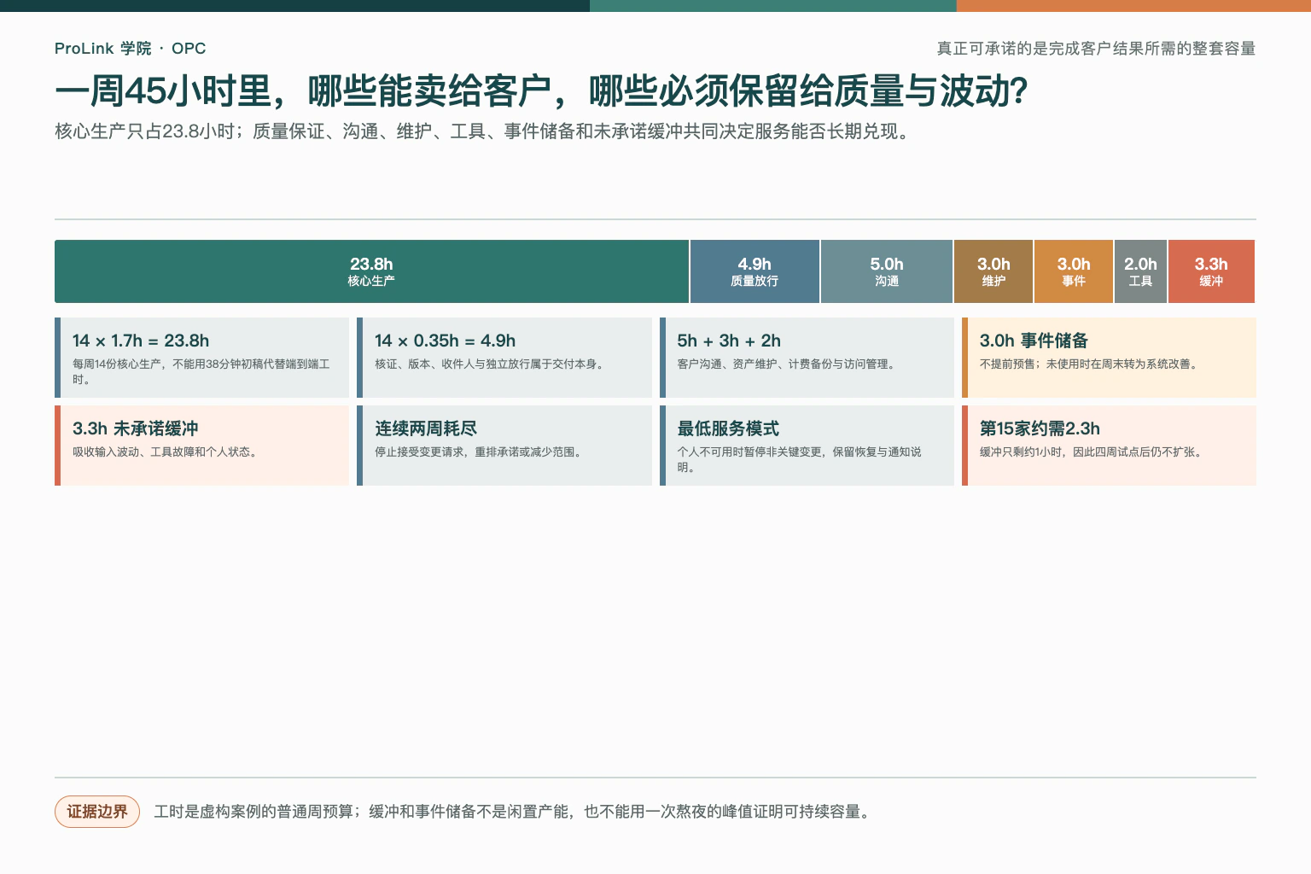This screenshot has height=874, width=1311.
Task: Click text 缓冲只剩约1小时
Action: (1092, 452)
